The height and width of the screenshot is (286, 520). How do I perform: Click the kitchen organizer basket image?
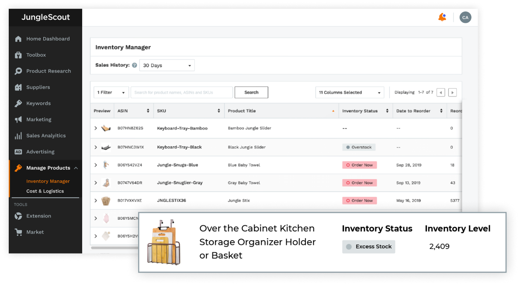pos(164,242)
